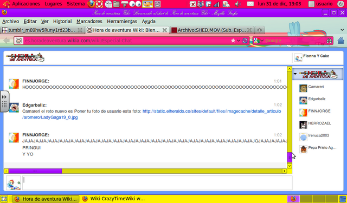Click the date and time clock

[x=279, y=4]
